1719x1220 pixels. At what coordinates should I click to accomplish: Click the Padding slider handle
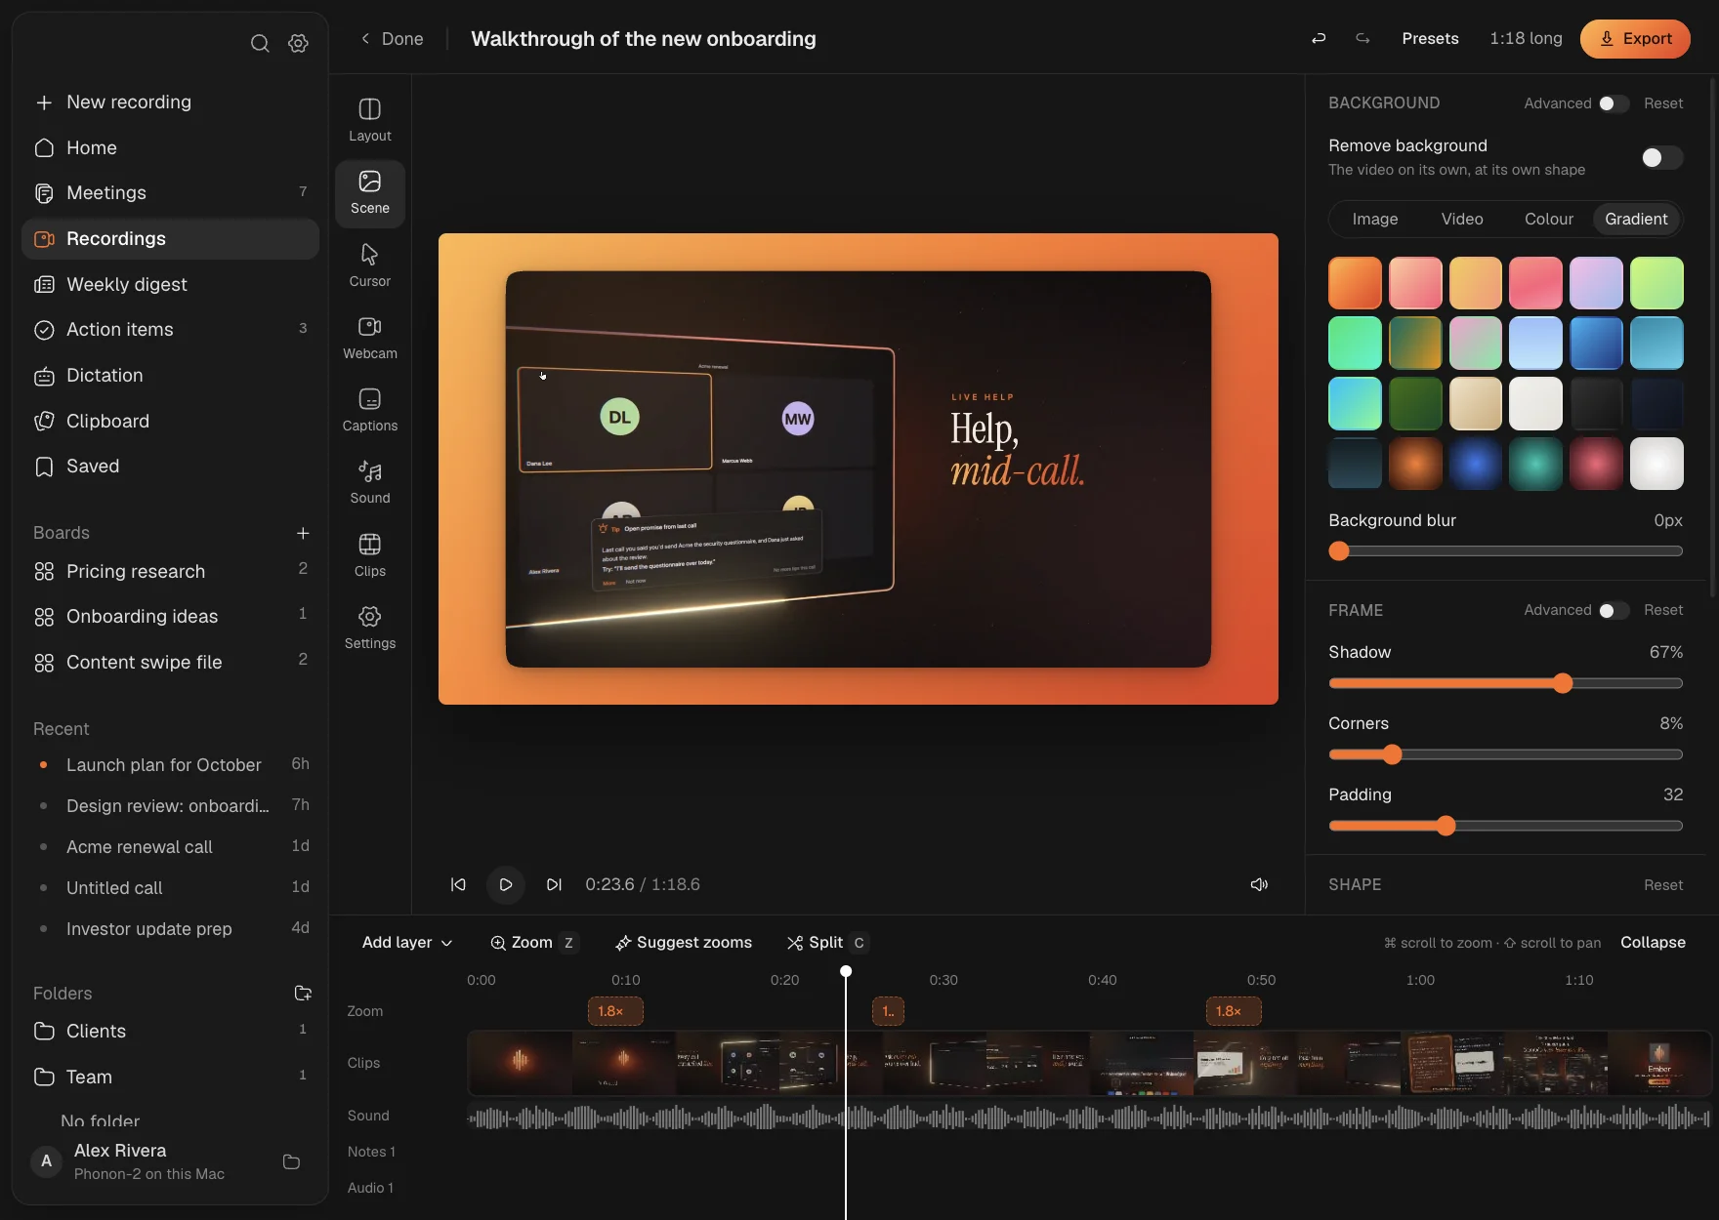[x=1446, y=826]
